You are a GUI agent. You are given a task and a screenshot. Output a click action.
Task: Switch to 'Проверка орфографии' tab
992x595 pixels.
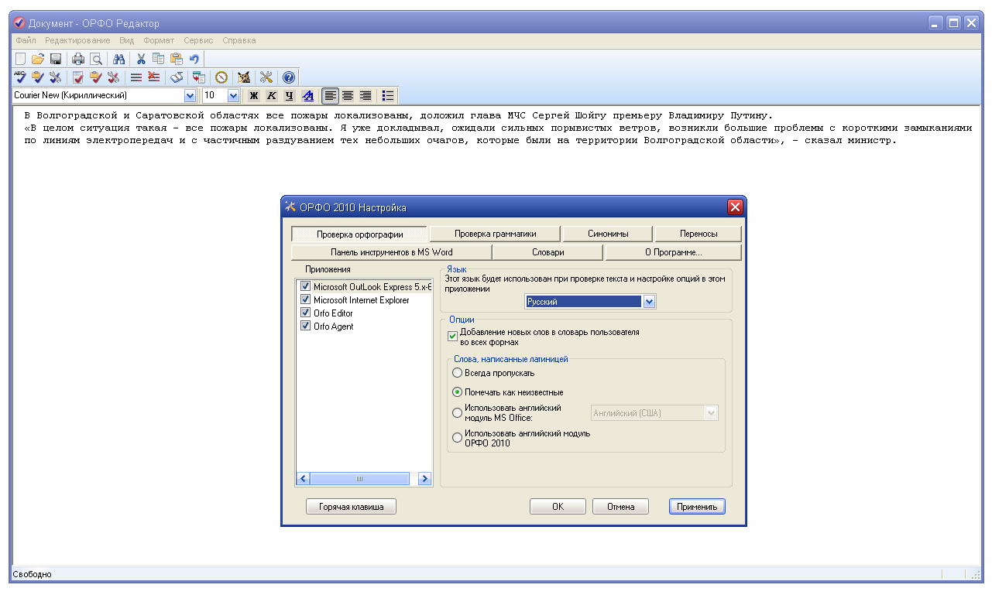click(x=359, y=234)
